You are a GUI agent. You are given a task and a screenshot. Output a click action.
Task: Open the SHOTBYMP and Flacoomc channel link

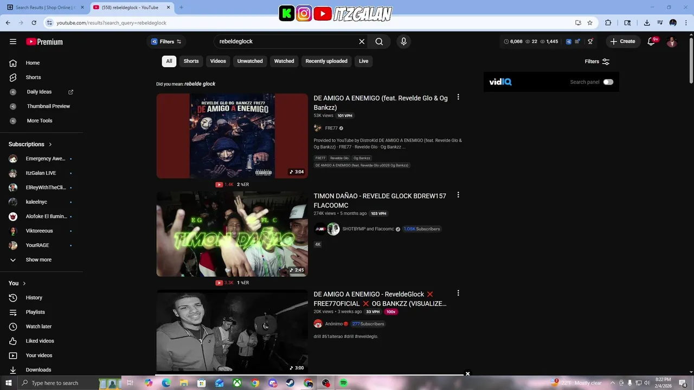368,229
